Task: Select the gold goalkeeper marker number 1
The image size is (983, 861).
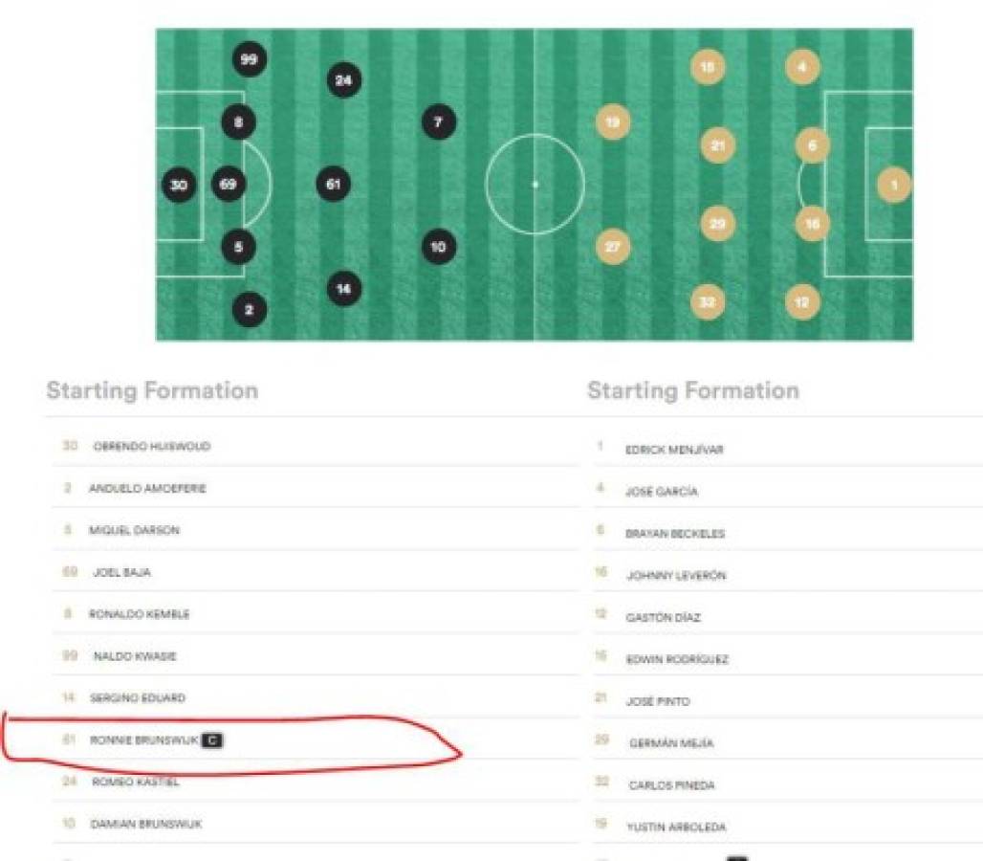Action: 894,185
